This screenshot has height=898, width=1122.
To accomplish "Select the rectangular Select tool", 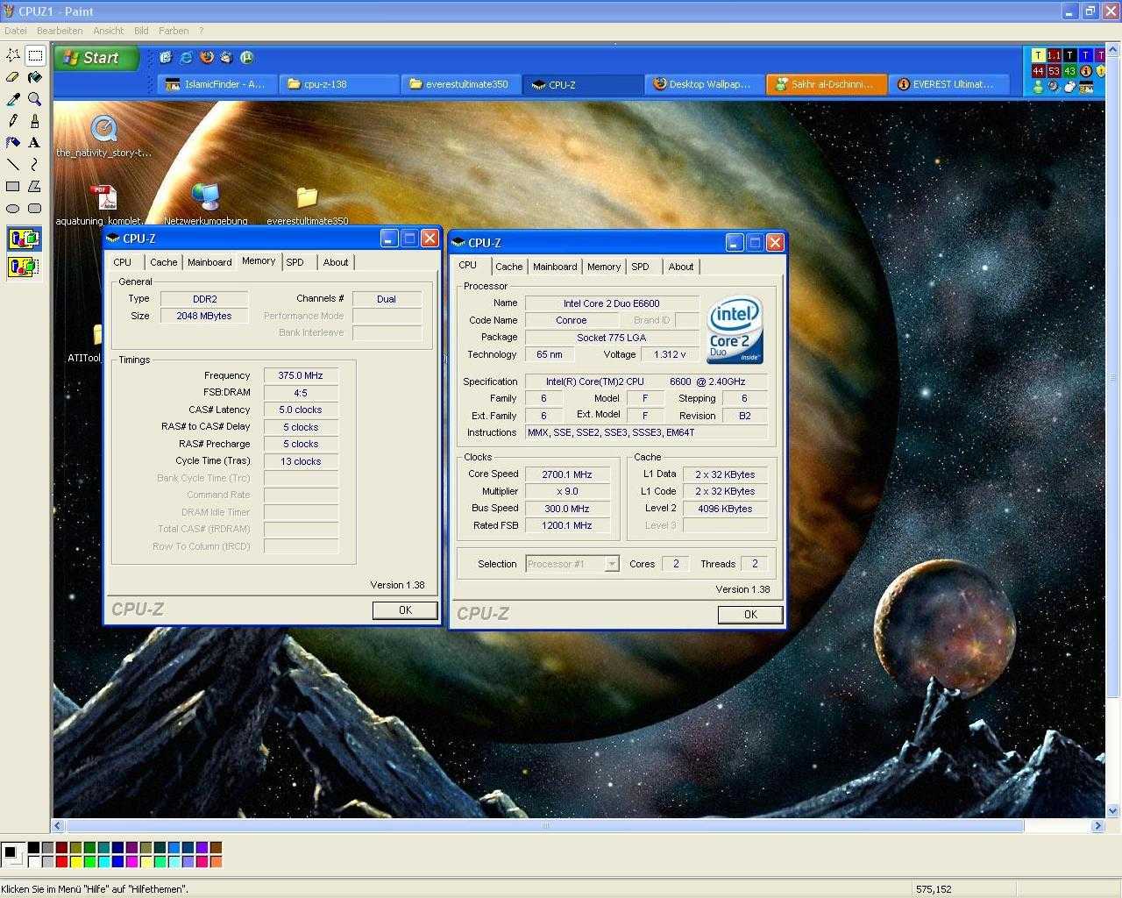I will coord(35,55).
